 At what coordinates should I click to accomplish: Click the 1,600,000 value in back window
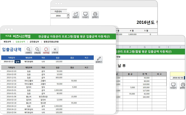coord(132,34)
